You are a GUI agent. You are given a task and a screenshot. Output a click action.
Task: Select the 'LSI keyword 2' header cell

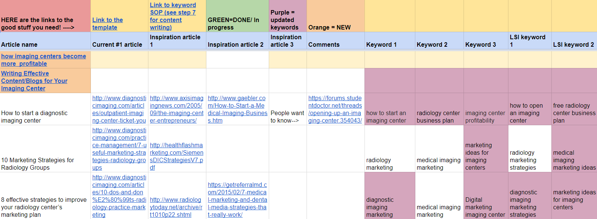pos(574,41)
